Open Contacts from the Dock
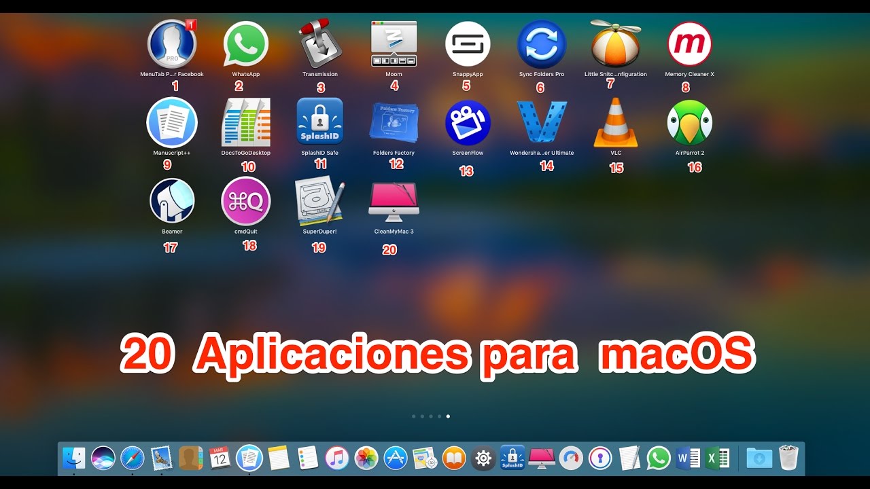 (191, 458)
